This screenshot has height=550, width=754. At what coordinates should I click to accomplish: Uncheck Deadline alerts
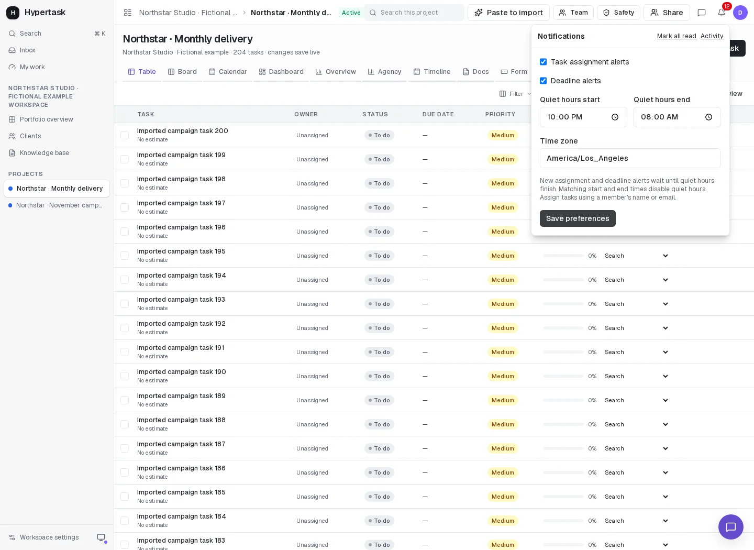click(x=544, y=81)
